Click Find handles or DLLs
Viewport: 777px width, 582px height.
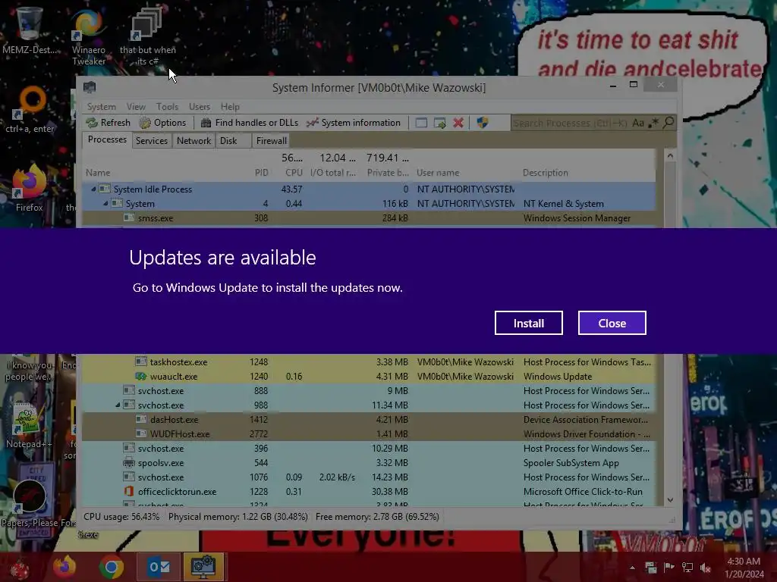[250, 123]
